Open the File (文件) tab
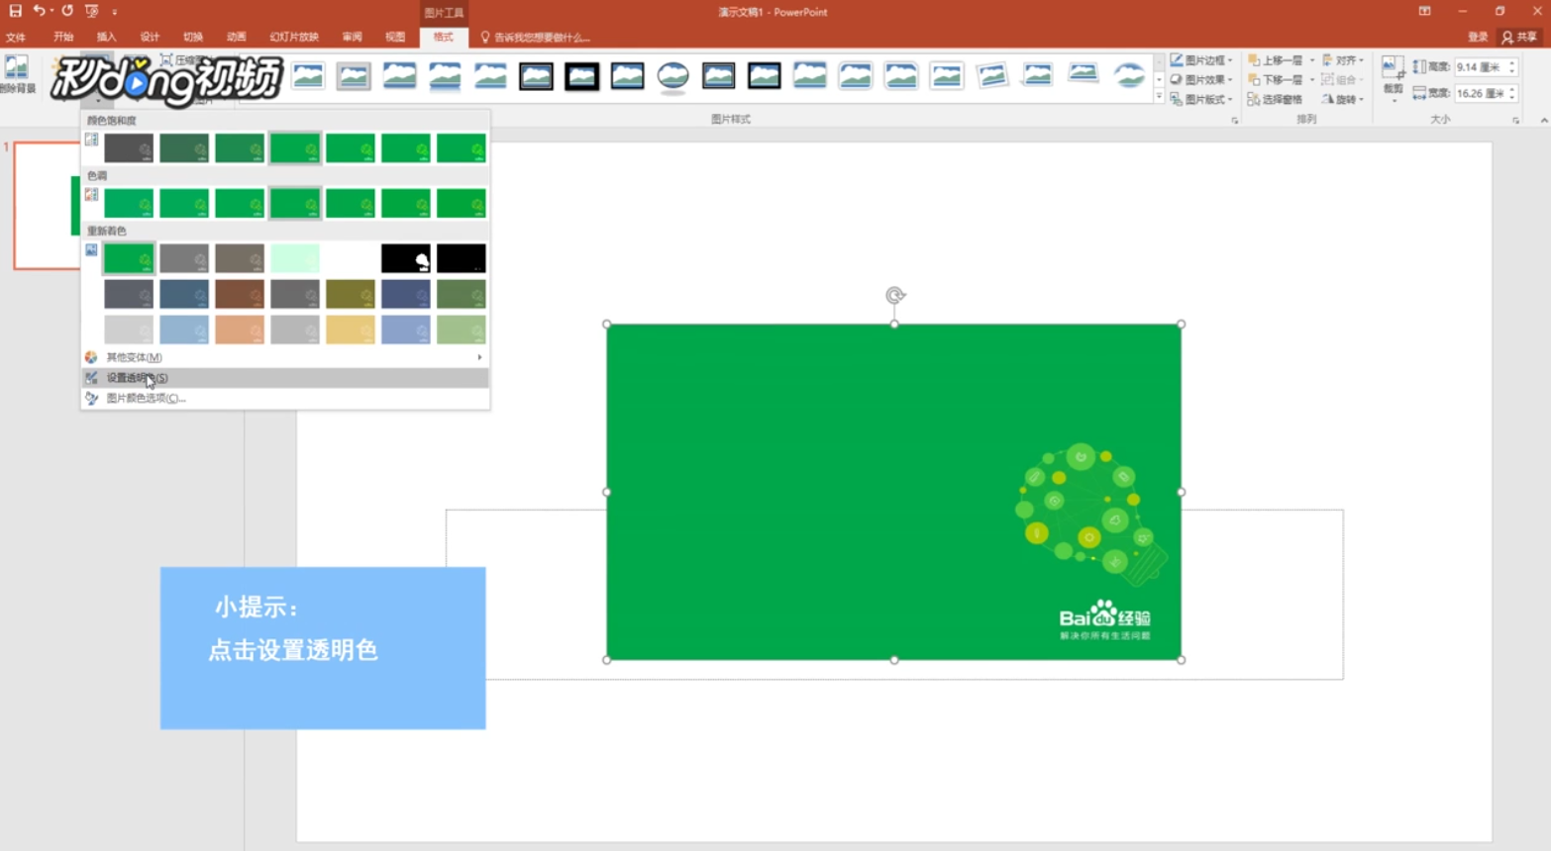This screenshot has width=1551, height=851. pyautogui.click(x=16, y=37)
